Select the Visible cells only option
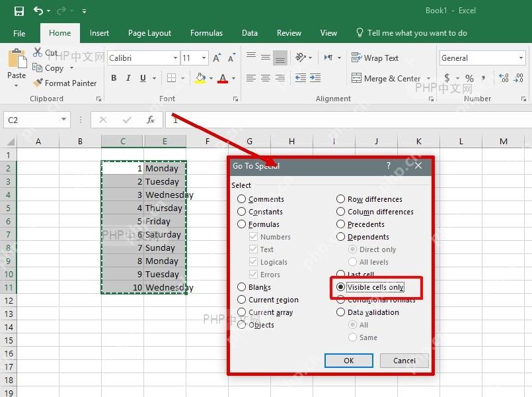Screen dimensions: 532x397 click(x=340, y=287)
